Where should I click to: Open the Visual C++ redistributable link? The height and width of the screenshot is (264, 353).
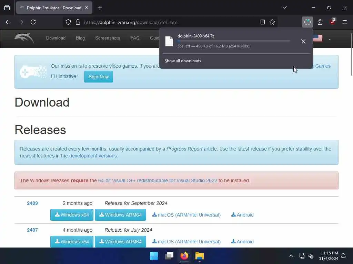pos(158,180)
